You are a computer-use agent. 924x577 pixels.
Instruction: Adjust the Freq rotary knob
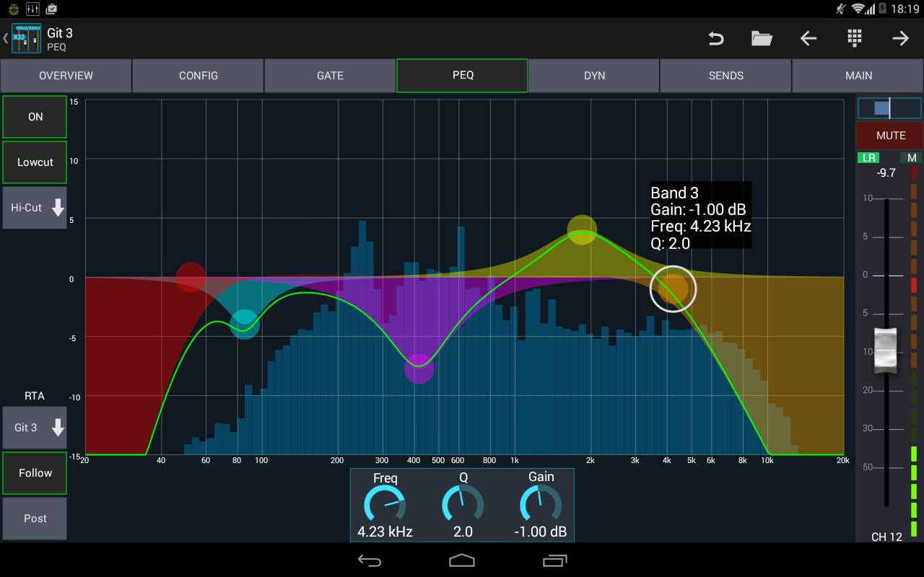pos(385,504)
